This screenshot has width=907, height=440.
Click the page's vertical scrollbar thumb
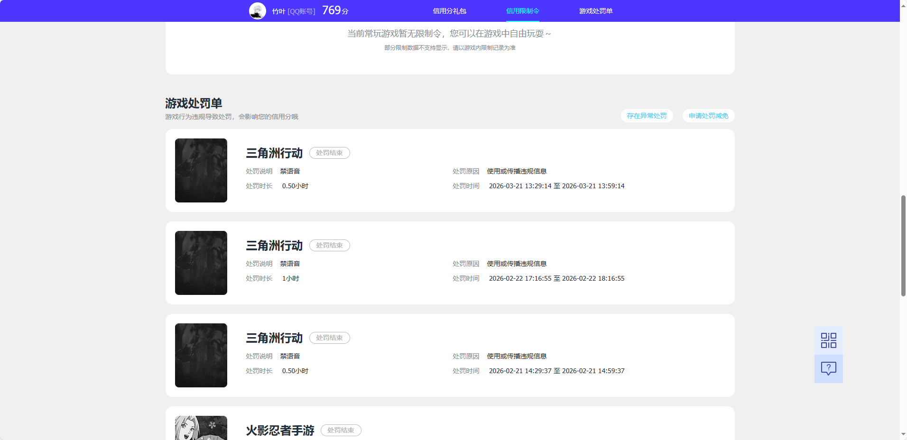click(x=903, y=246)
